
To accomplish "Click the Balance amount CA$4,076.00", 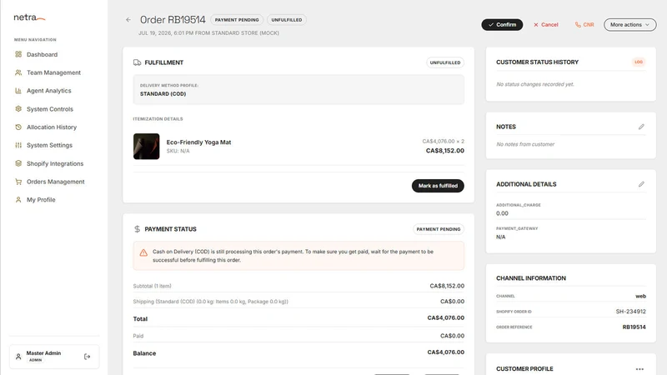I will 446,352.
